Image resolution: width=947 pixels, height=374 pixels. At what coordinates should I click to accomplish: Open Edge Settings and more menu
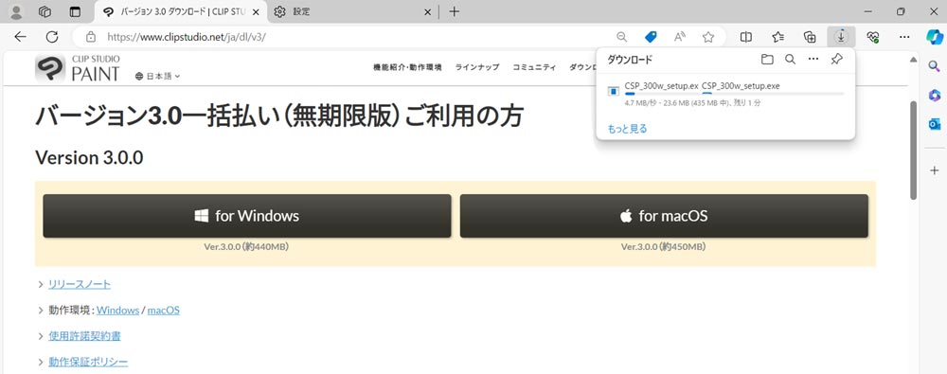(x=904, y=37)
